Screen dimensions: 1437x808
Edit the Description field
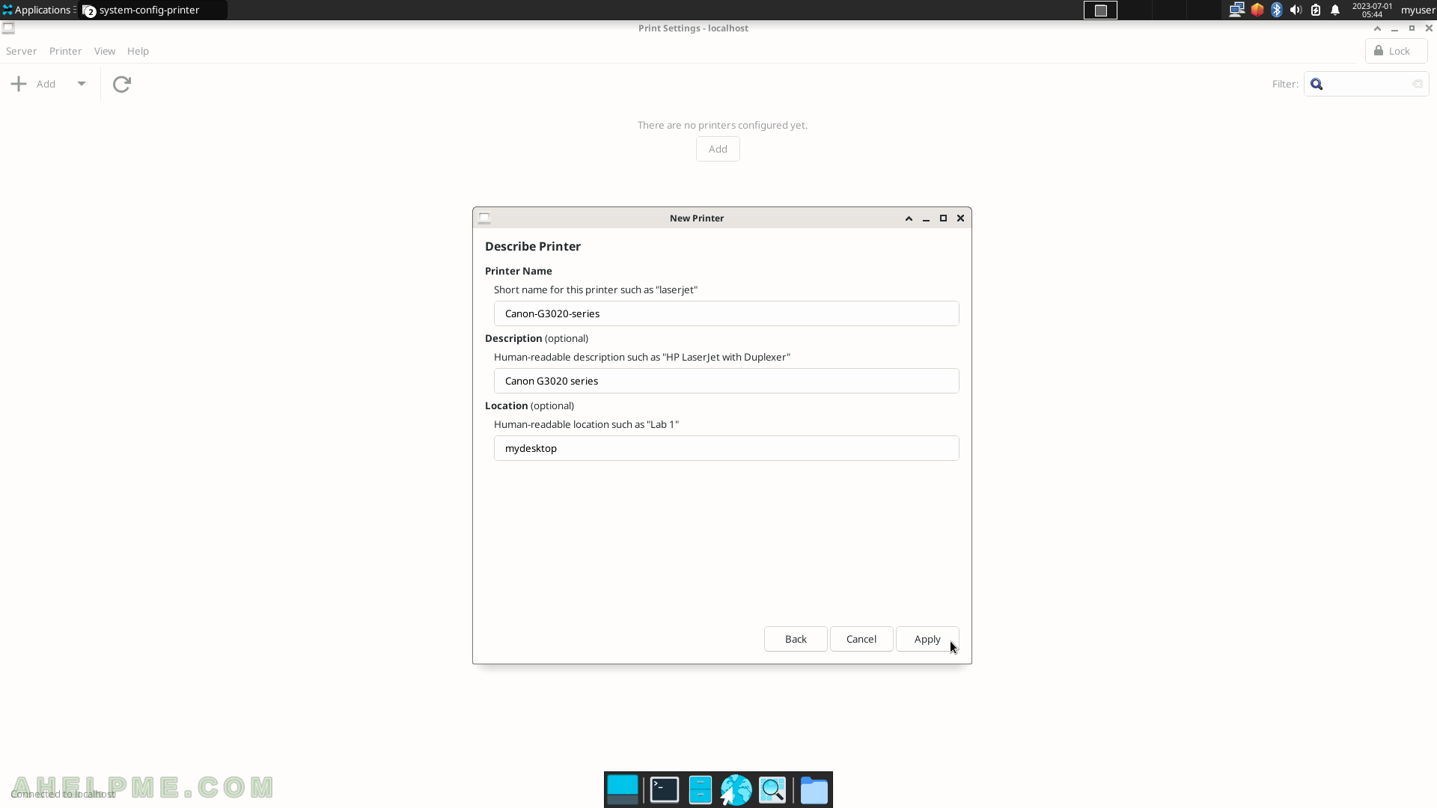726,381
